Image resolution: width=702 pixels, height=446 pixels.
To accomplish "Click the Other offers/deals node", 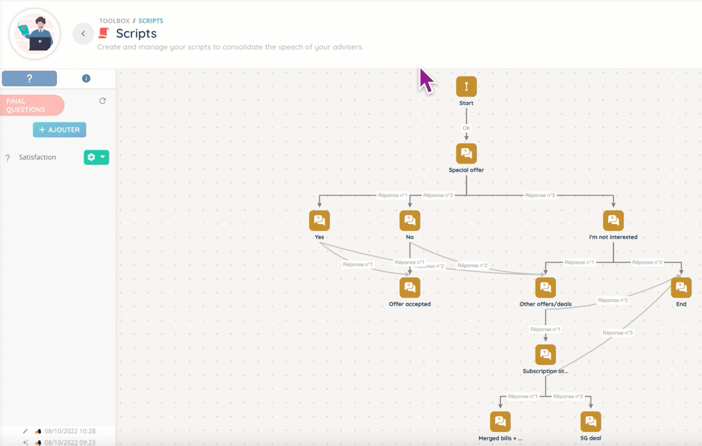I will tap(545, 287).
